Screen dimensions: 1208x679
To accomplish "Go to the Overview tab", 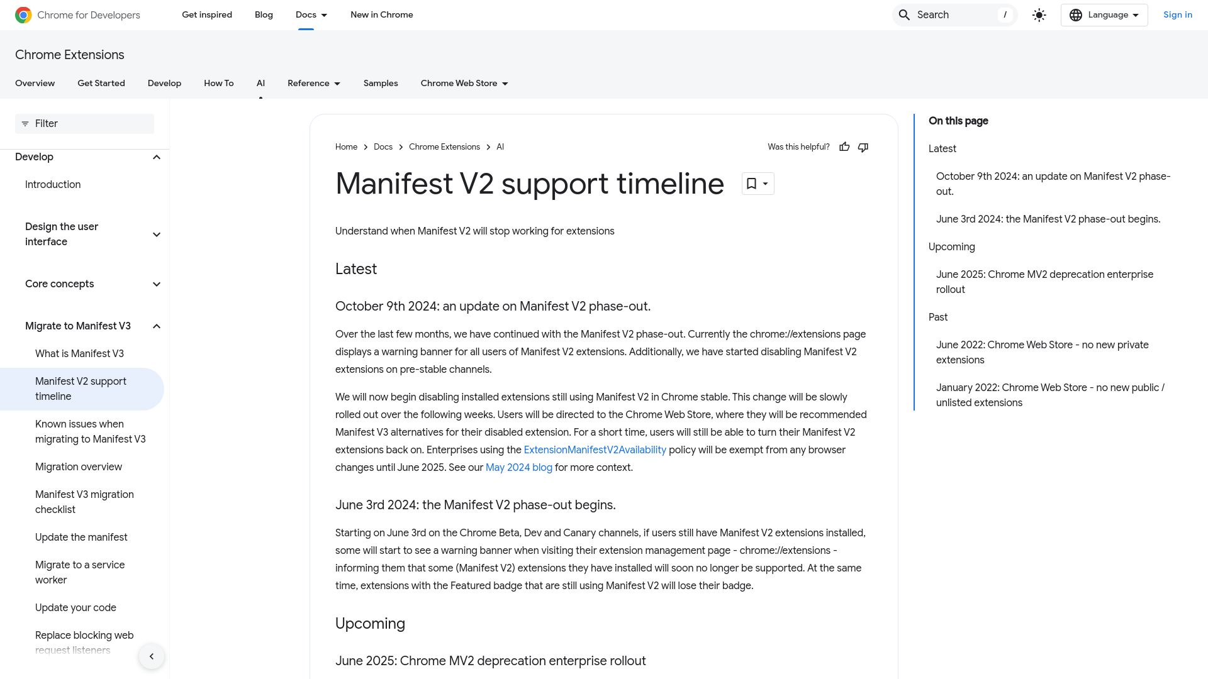I will point(35,84).
